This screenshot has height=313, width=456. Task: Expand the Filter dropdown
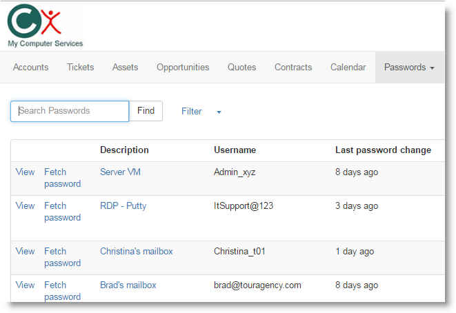coord(201,112)
